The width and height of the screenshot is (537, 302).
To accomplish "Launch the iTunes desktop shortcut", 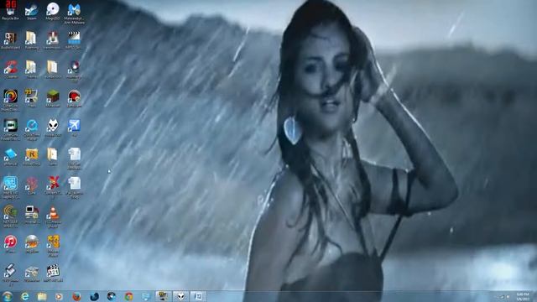I will (10, 243).
